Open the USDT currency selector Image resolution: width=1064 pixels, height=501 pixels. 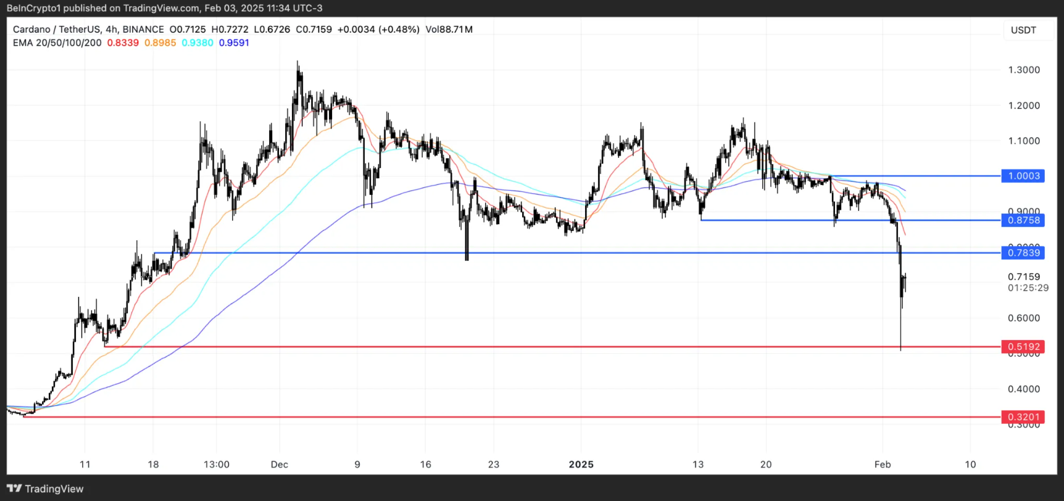(1023, 30)
